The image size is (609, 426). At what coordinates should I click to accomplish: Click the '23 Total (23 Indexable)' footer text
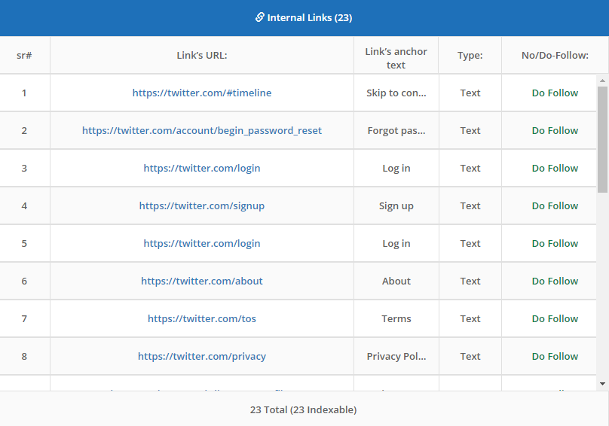(x=303, y=409)
